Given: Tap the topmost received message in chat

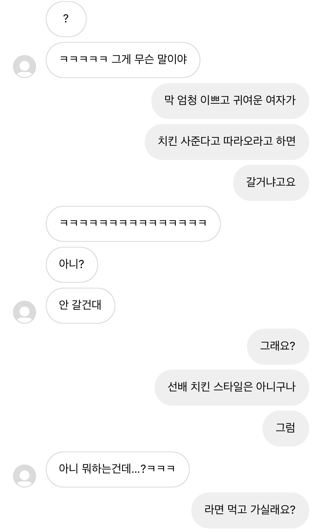Looking at the screenshot, I should [x=66, y=19].
